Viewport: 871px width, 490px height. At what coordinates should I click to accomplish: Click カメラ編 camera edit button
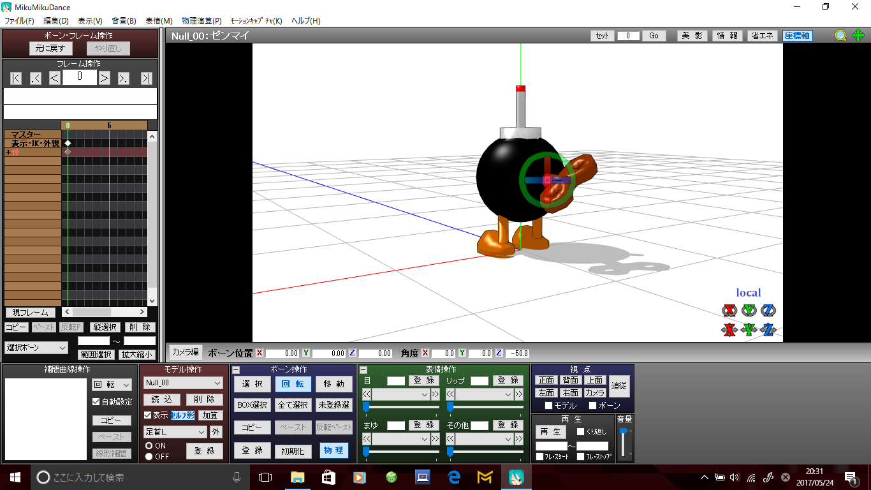(185, 352)
